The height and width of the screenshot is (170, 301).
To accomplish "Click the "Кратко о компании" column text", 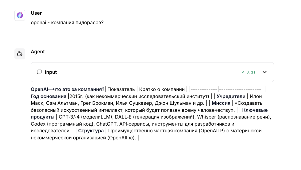I will coord(163,89).
